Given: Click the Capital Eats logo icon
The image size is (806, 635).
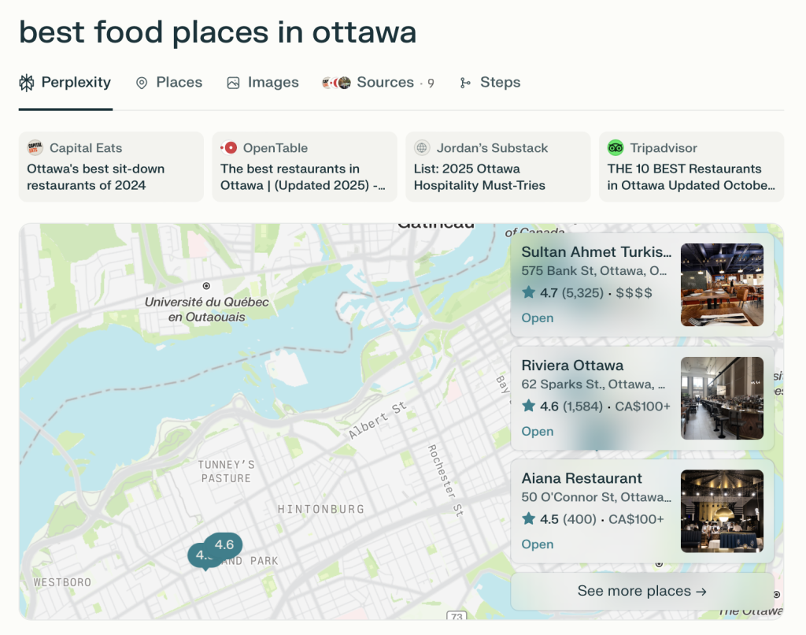Looking at the screenshot, I should [35, 148].
